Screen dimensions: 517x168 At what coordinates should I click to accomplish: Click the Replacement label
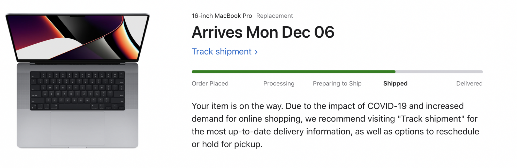(x=274, y=16)
